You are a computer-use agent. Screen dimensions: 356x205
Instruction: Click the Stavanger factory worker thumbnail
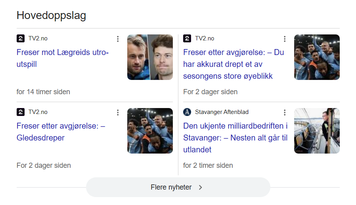pyautogui.click(x=317, y=131)
